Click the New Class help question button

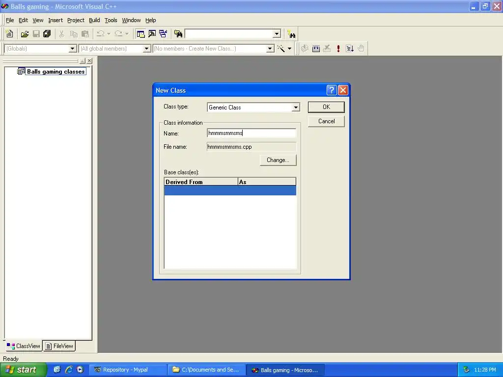[x=332, y=90]
